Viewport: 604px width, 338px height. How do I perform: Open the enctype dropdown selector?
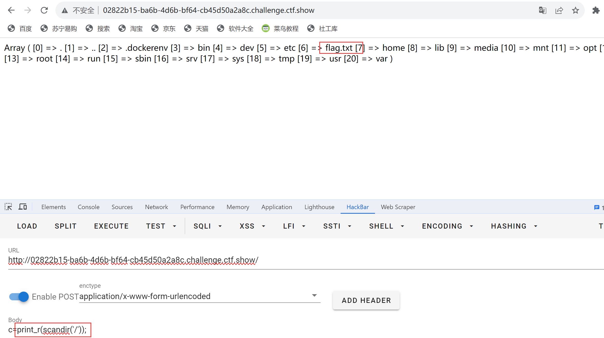pyautogui.click(x=200, y=296)
